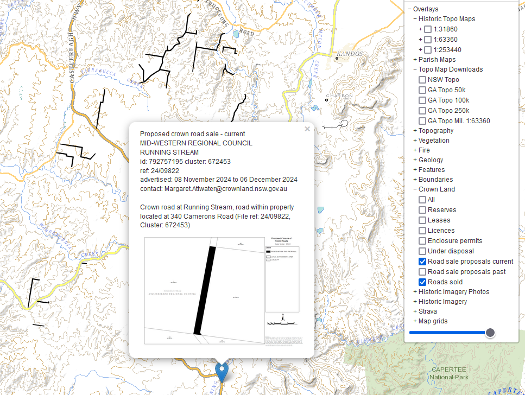The image size is (525, 395).
Task: Expand the 1:31860 sub-tree plus icon
Action: 420,29
